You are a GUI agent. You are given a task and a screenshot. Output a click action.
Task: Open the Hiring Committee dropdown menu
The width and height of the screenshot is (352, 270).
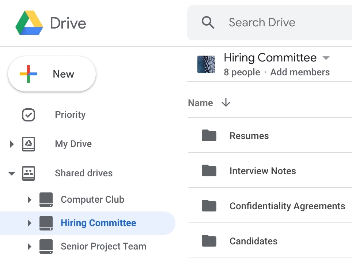point(326,58)
